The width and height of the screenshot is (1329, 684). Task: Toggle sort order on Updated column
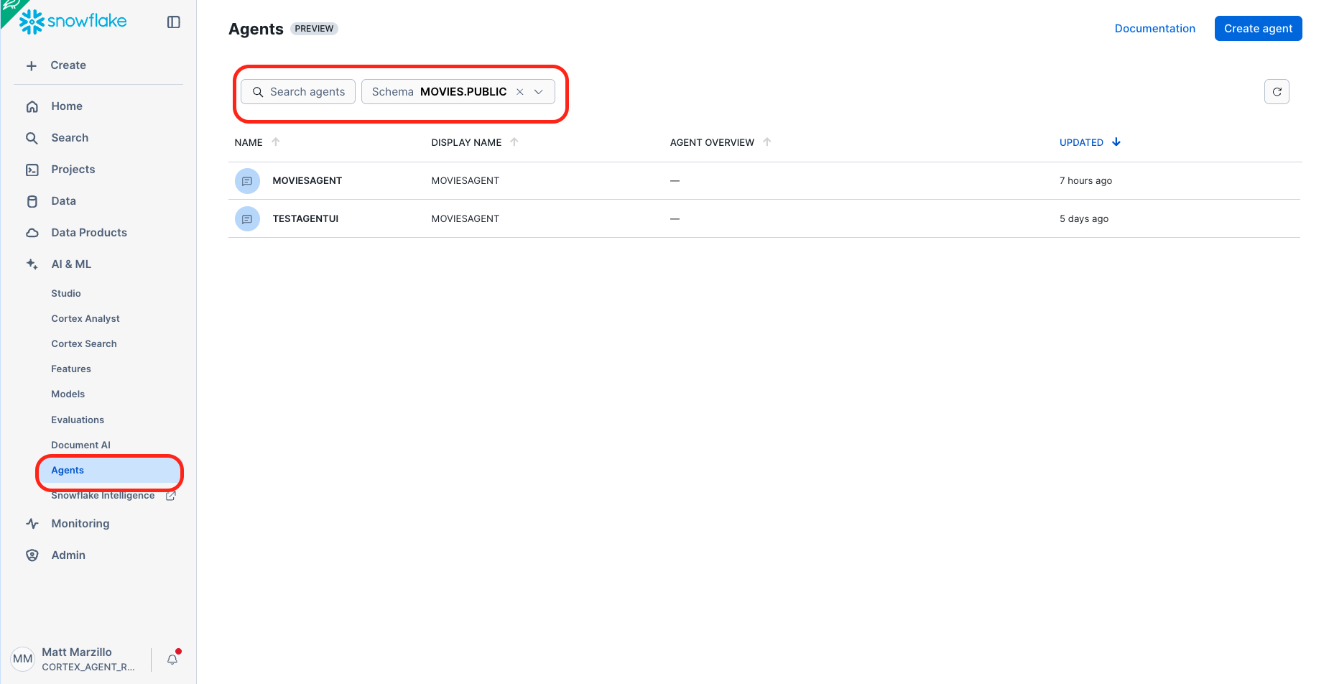(x=1082, y=142)
